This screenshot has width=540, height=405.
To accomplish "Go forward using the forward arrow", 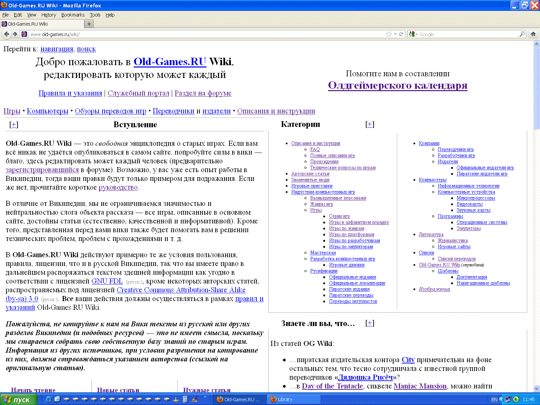I will pos(15,34).
